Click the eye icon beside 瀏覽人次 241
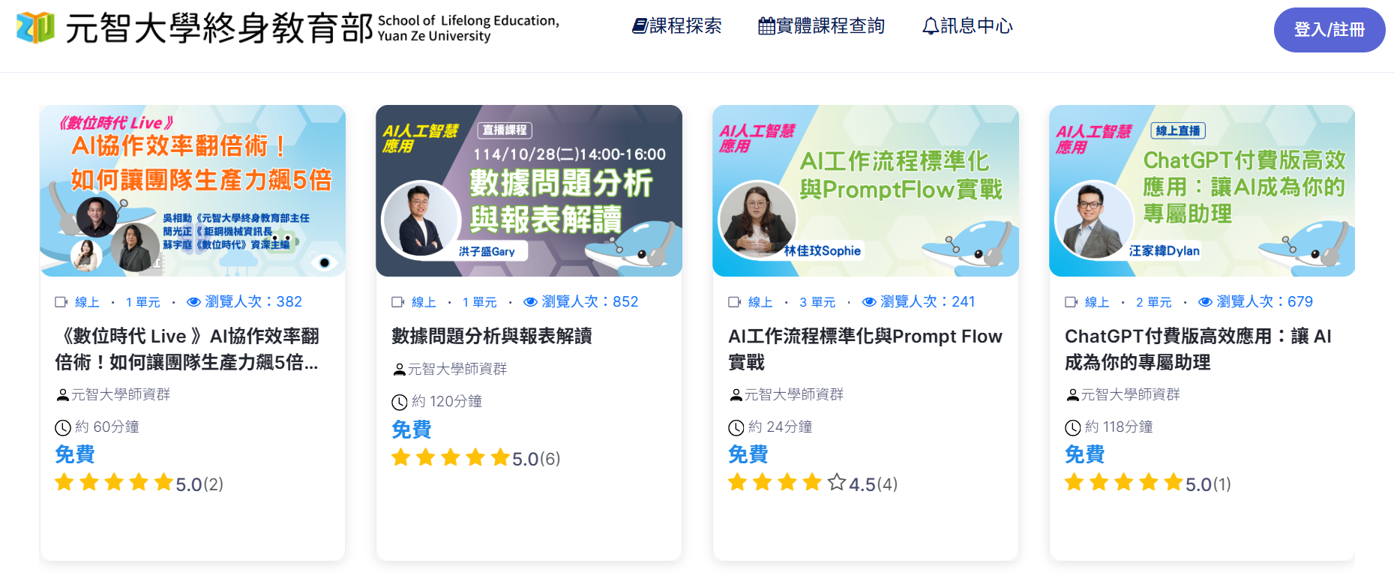The width and height of the screenshot is (1394, 578). pos(869,302)
